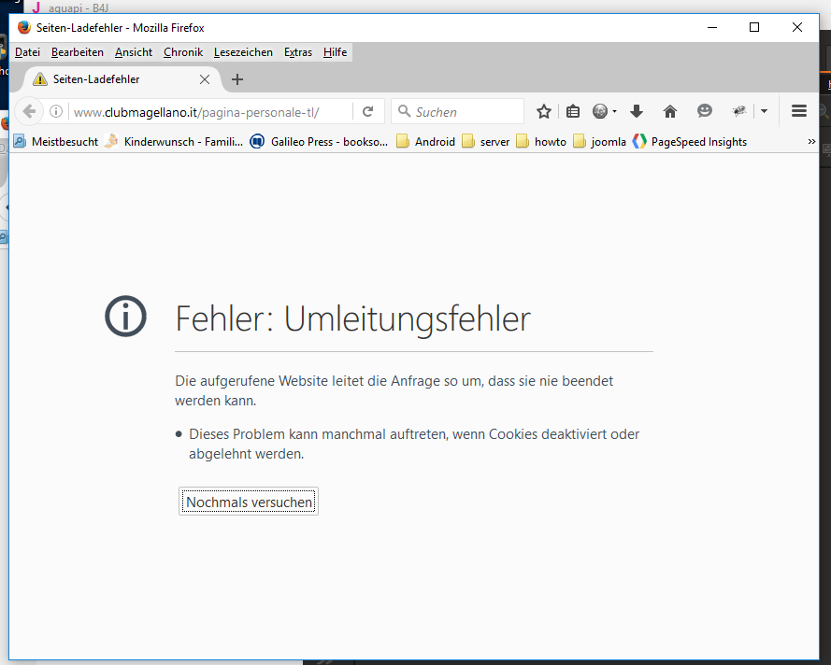Click the URL address field
This screenshot has width=831, height=665.
pos(211,112)
